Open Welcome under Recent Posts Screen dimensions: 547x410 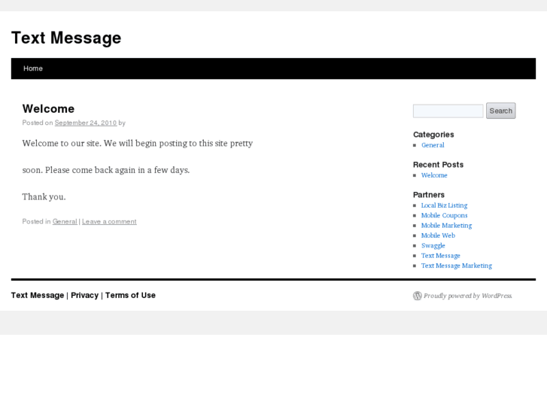(434, 175)
